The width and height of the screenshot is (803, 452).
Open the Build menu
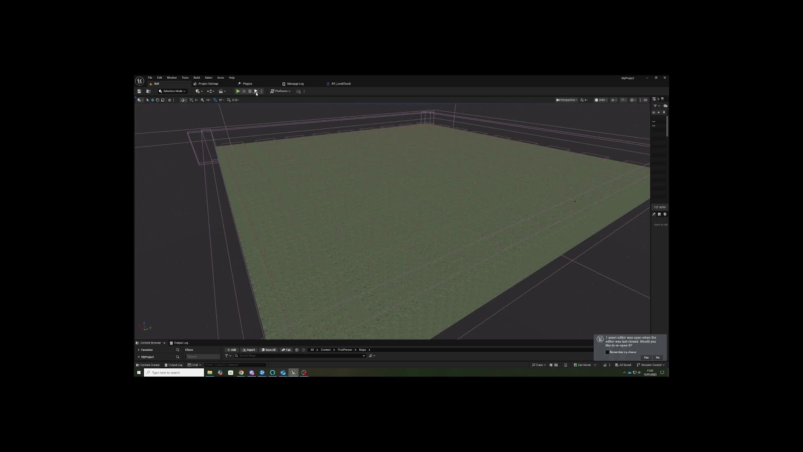point(197,78)
